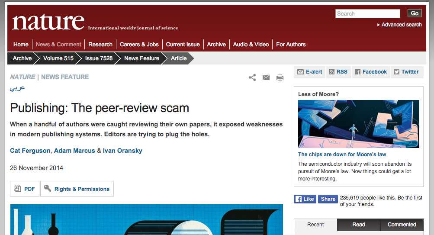Open author Cat Ferguson's link
The width and height of the screenshot is (434, 235).
click(x=30, y=151)
